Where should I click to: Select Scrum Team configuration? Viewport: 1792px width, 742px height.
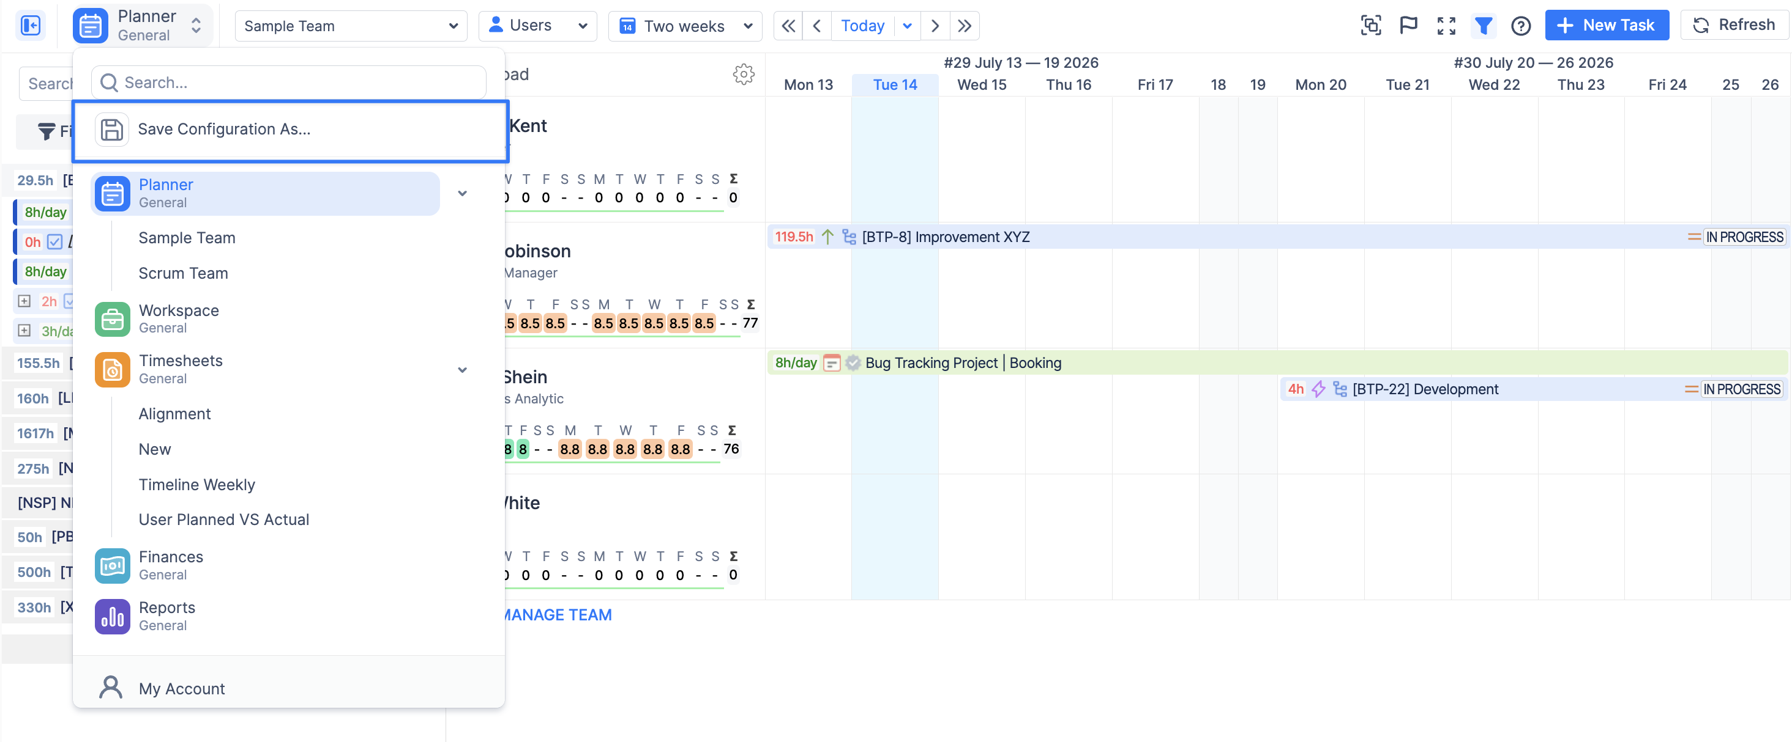pos(183,273)
